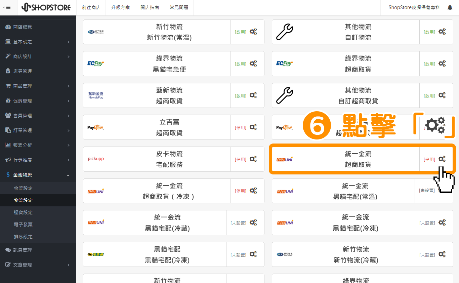Viewport: 459px width, 283px height.
Task: Open settings gear for 自訂超商取貨
Action: pos(442,95)
